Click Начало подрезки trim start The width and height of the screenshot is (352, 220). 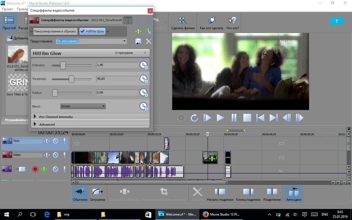[x=220, y=194]
